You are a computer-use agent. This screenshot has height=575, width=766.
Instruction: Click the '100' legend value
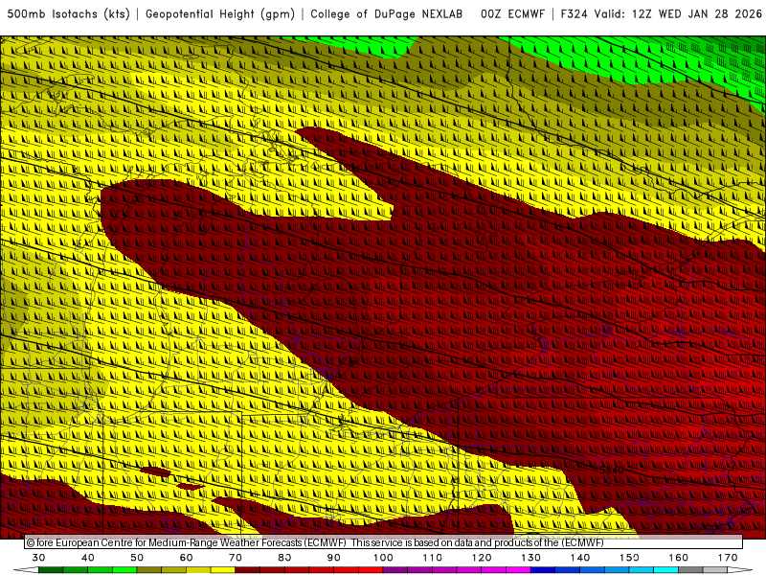tap(383, 558)
